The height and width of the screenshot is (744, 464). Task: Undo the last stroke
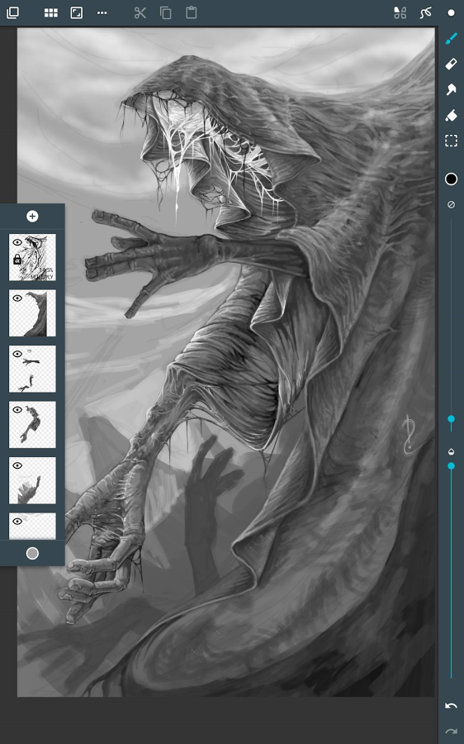click(451, 706)
